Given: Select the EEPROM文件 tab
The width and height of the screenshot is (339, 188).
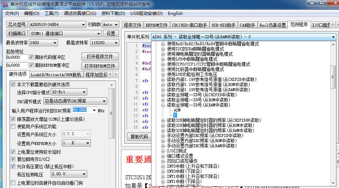Looking at the screenshot, I should point(157,25).
